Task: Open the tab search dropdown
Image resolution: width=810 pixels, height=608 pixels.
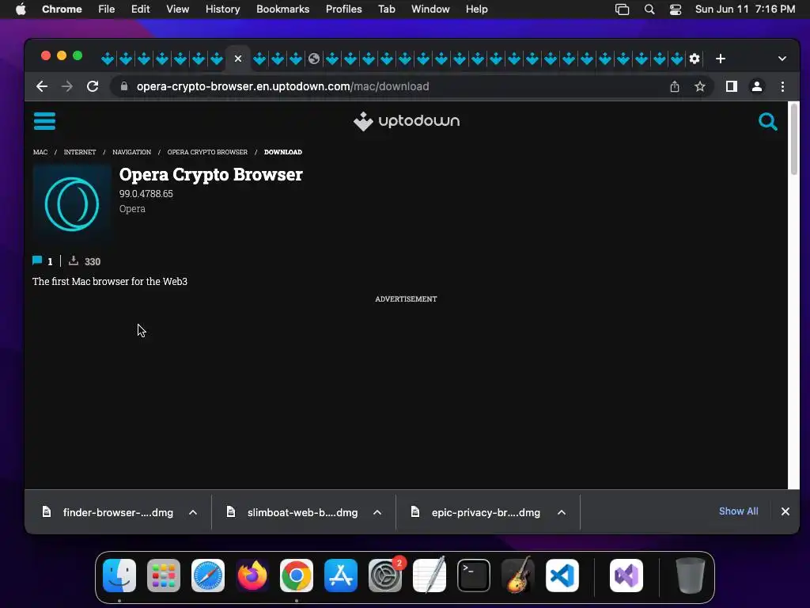Action: coord(782,59)
